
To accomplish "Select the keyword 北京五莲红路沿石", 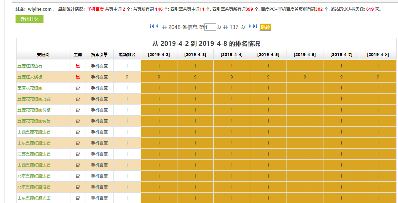I will click(x=35, y=187).
